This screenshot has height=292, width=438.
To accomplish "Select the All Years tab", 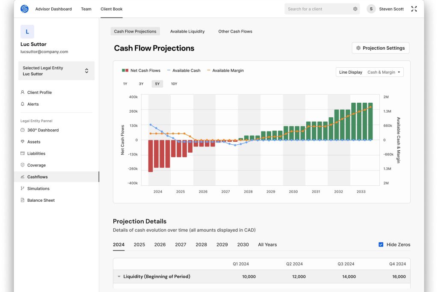I will click(267, 244).
